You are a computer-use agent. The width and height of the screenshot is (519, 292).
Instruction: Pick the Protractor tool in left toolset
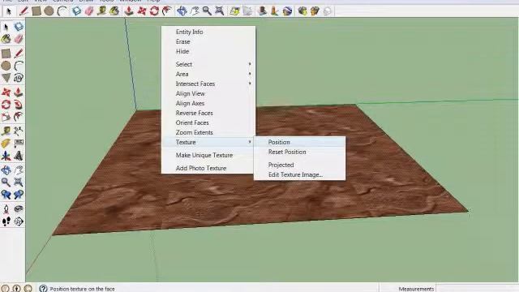click(6, 144)
